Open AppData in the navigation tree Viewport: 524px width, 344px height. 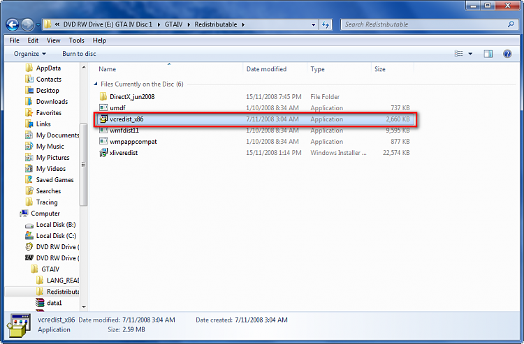click(x=48, y=68)
